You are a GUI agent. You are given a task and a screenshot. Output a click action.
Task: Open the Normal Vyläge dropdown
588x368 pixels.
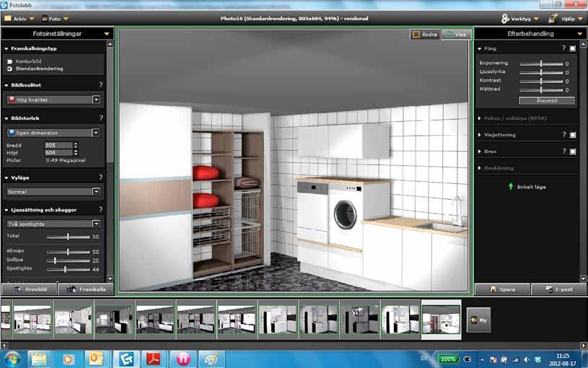pos(53,192)
